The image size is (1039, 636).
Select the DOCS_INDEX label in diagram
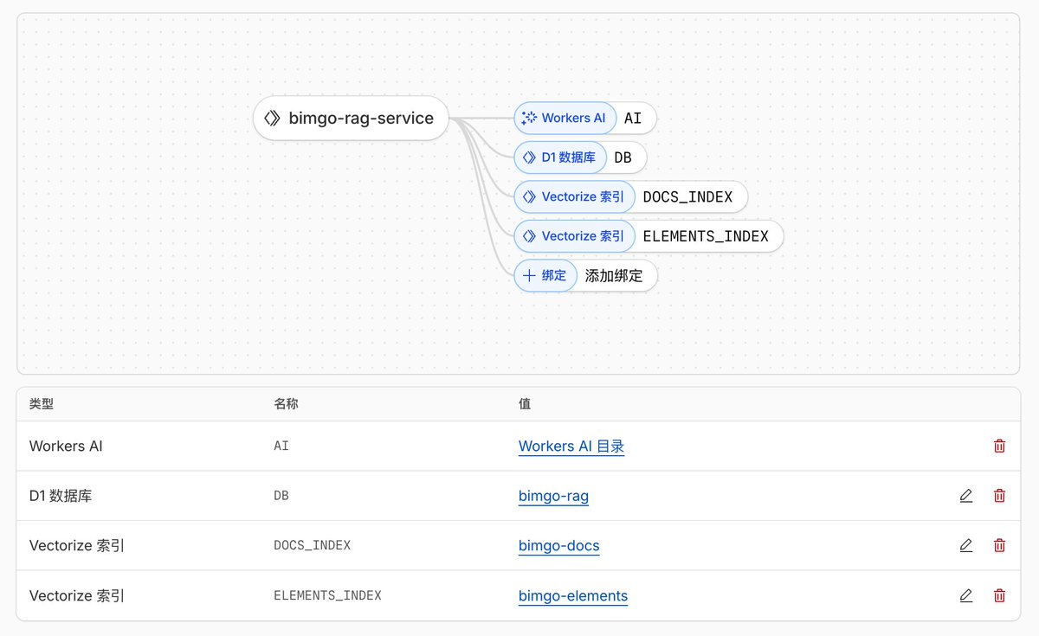[687, 196]
